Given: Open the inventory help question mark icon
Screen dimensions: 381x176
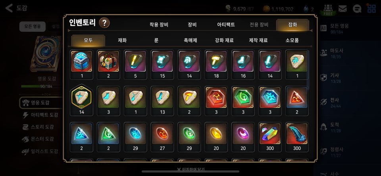Looking at the screenshot, I should coord(104,23).
